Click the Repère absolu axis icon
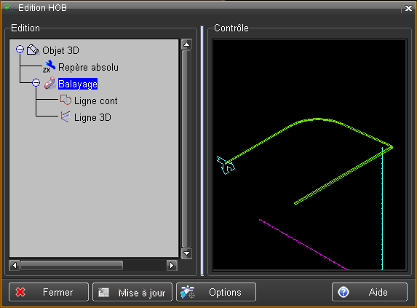The height and width of the screenshot is (308, 417). click(49, 66)
